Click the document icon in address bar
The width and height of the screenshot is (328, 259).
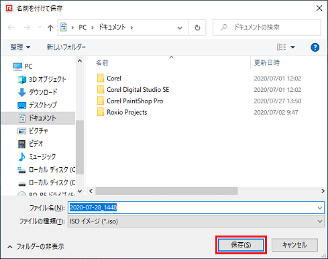pos(64,27)
